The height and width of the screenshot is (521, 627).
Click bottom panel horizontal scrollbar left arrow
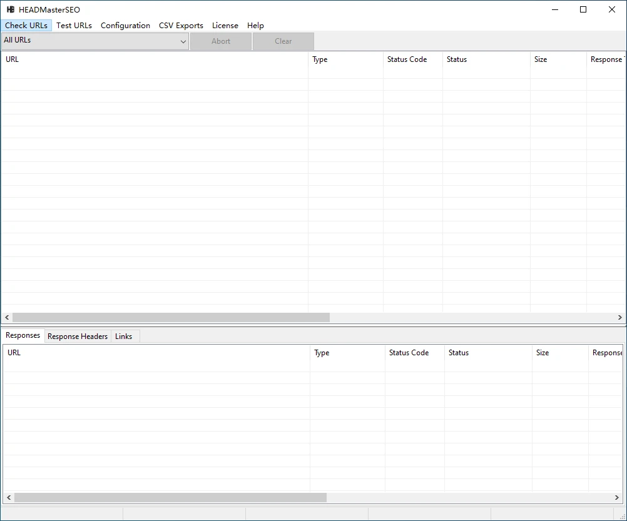click(8, 498)
